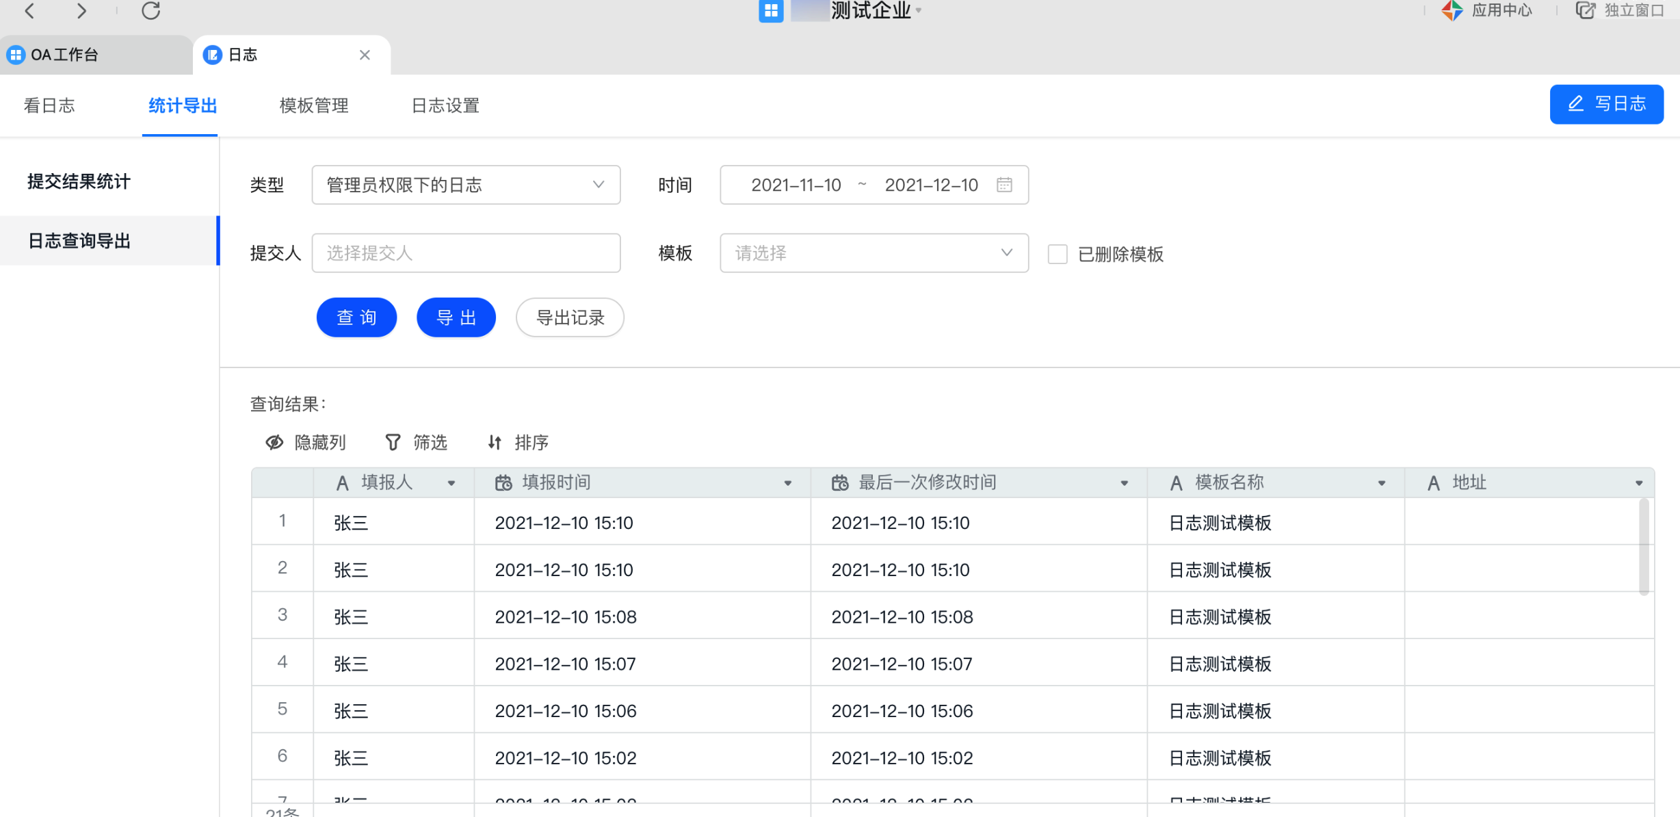Switch to the OA工作台 window tab

click(x=96, y=55)
